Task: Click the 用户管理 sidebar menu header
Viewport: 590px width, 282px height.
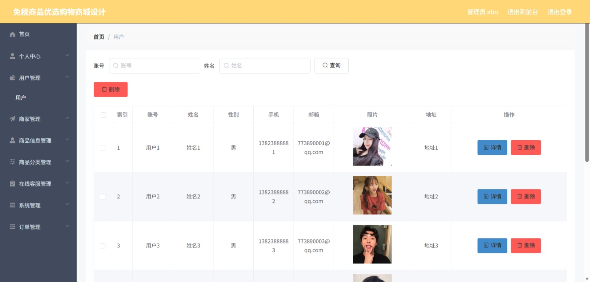Action: pyautogui.click(x=38, y=78)
